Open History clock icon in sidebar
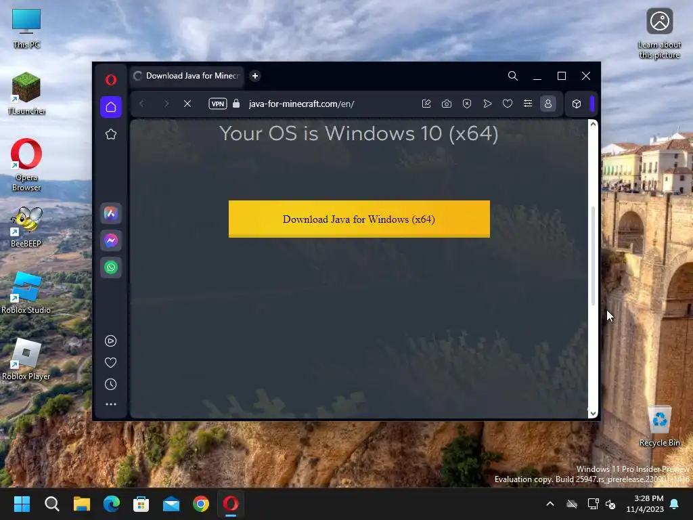693x520 pixels. (x=110, y=385)
